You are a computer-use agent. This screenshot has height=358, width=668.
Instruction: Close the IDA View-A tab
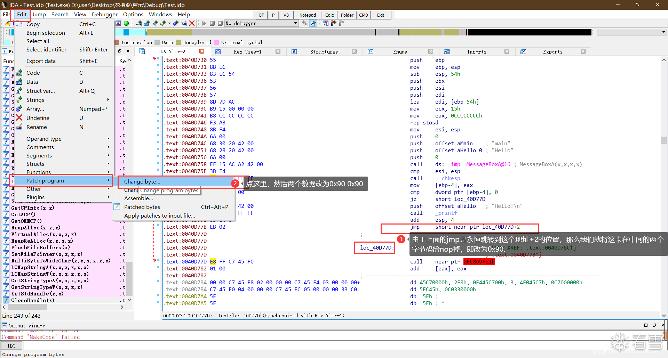(x=202, y=51)
